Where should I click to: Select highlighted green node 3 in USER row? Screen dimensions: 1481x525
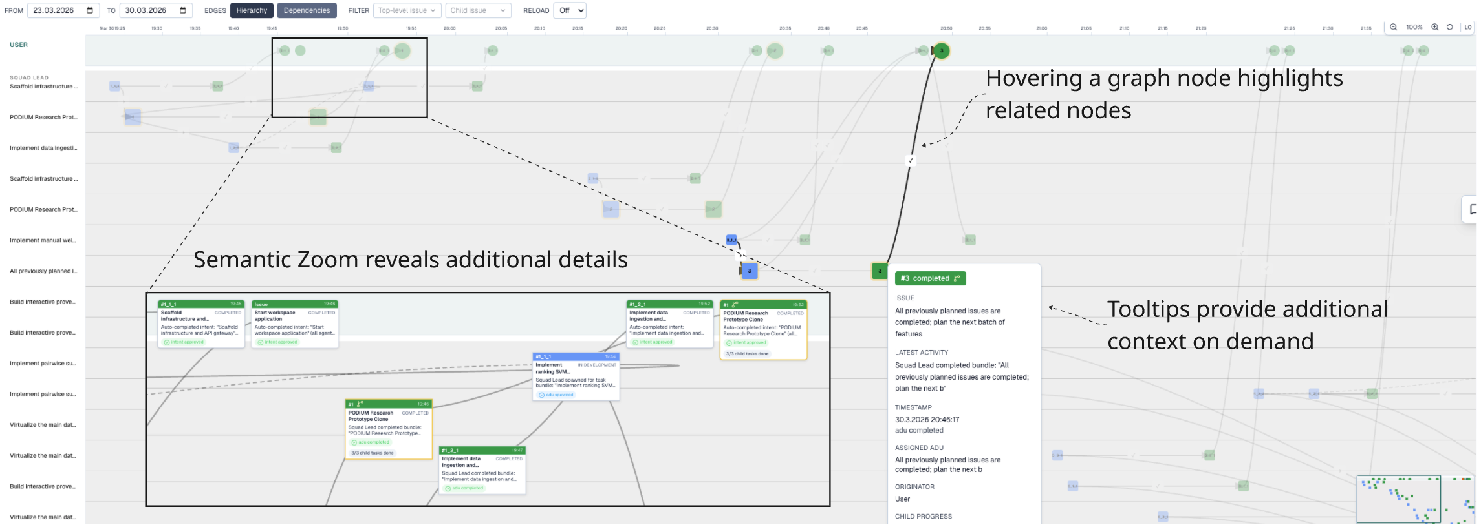click(x=942, y=50)
